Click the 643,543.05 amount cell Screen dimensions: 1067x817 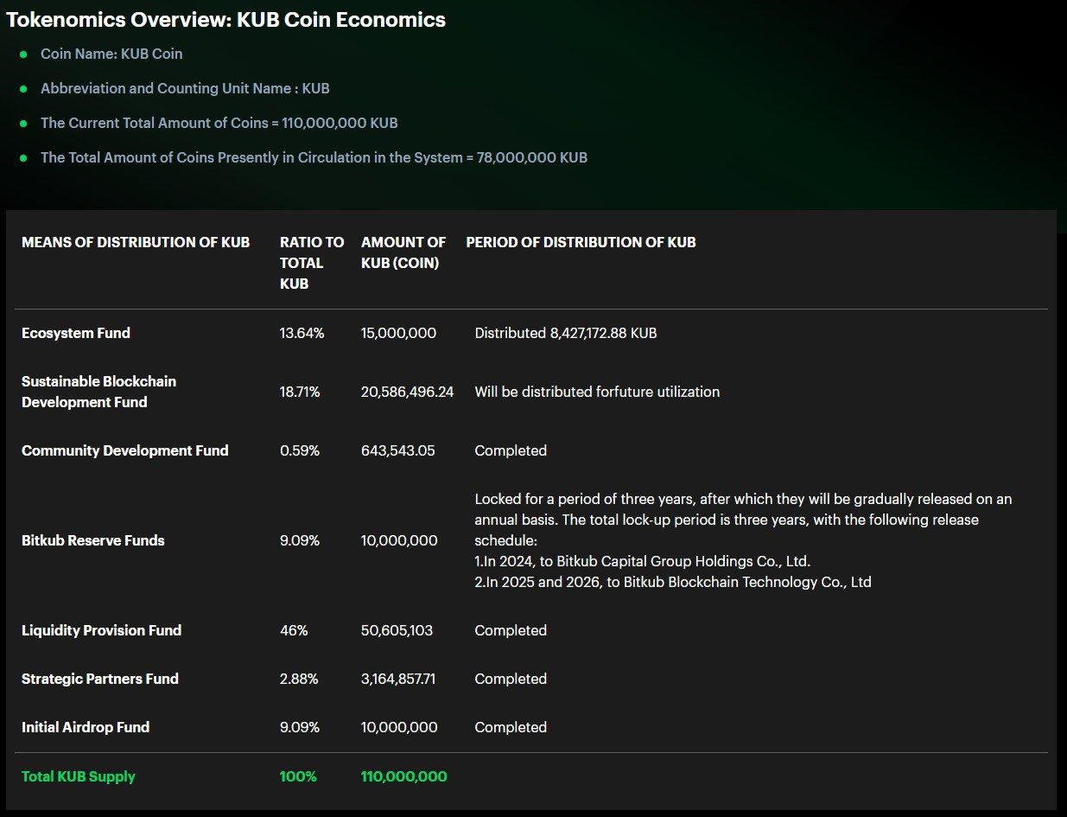398,450
